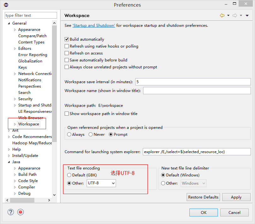Expand General Appearance tree node arrow
255x224 pixels.
[x=15, y=30]
